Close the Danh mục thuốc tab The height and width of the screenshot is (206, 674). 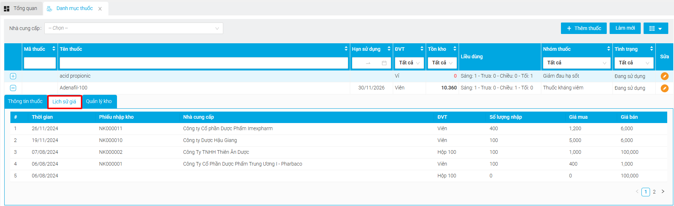pos(100,9)
